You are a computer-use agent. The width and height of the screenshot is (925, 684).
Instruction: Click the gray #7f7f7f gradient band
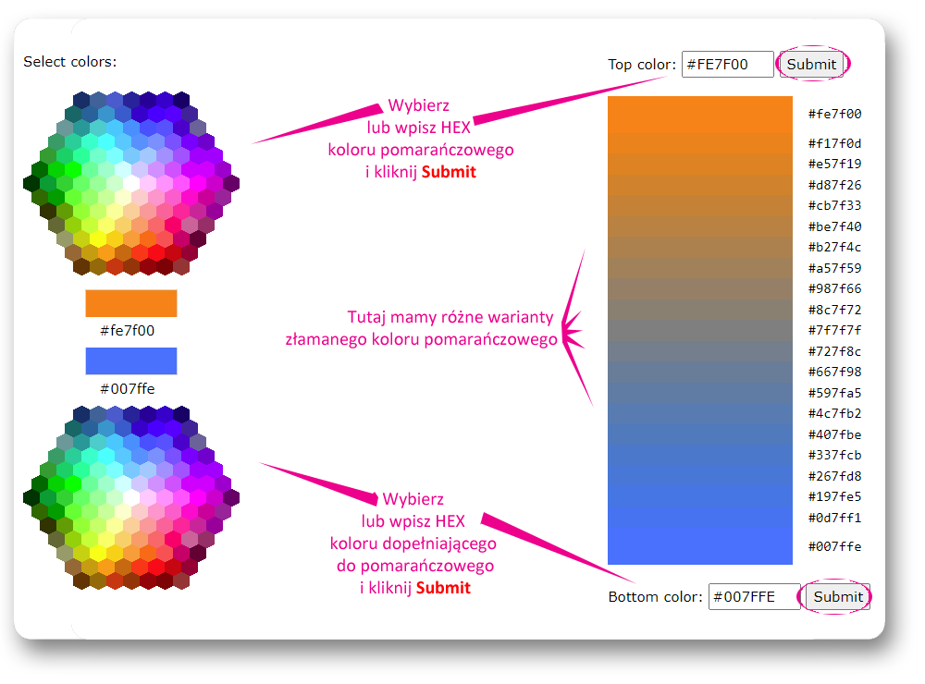click(699, 330)
